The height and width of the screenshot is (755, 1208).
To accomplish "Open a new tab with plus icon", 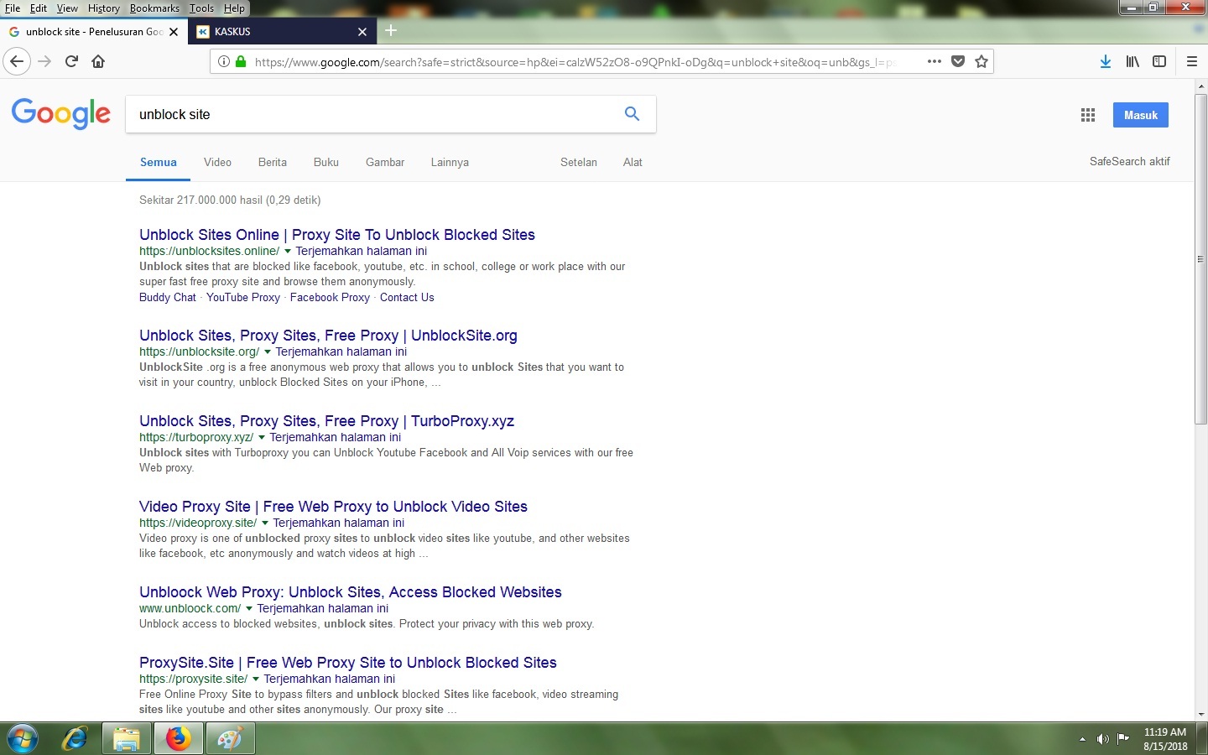I will 391,31.
